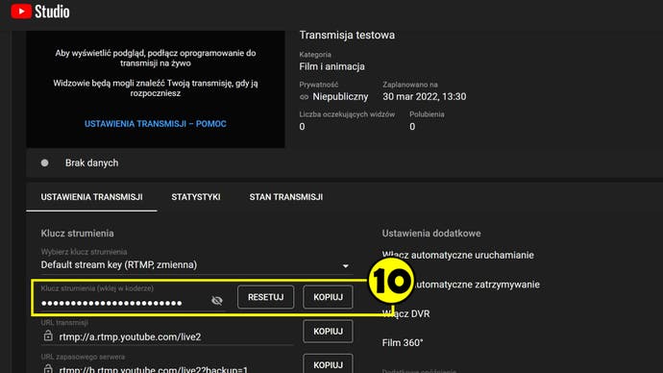
Task: Click the link icon next to Niepubliczny
Action: [304, 97]
